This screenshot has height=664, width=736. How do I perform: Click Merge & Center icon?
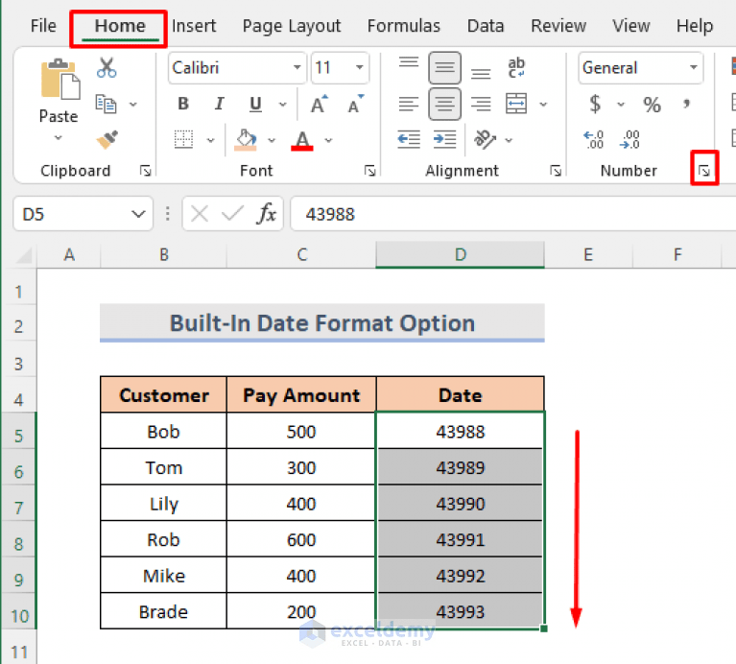516,104
